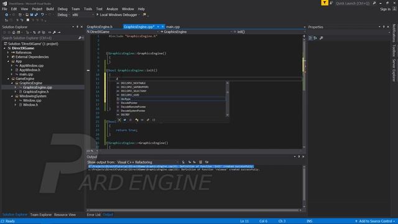Screen dimensions: 398x224
Task: Click the Output panel horizontal scrollbar
Action: (194, 210)
